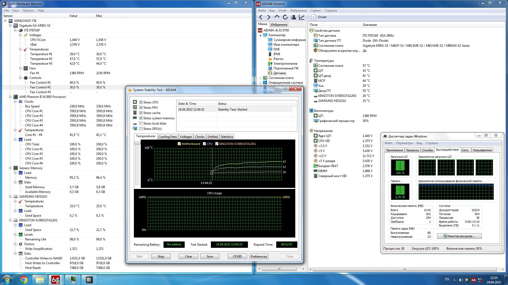This screenshot has height=285, width=508.
Task: Switch to the Statistics tab
Action: click(227, 137)
